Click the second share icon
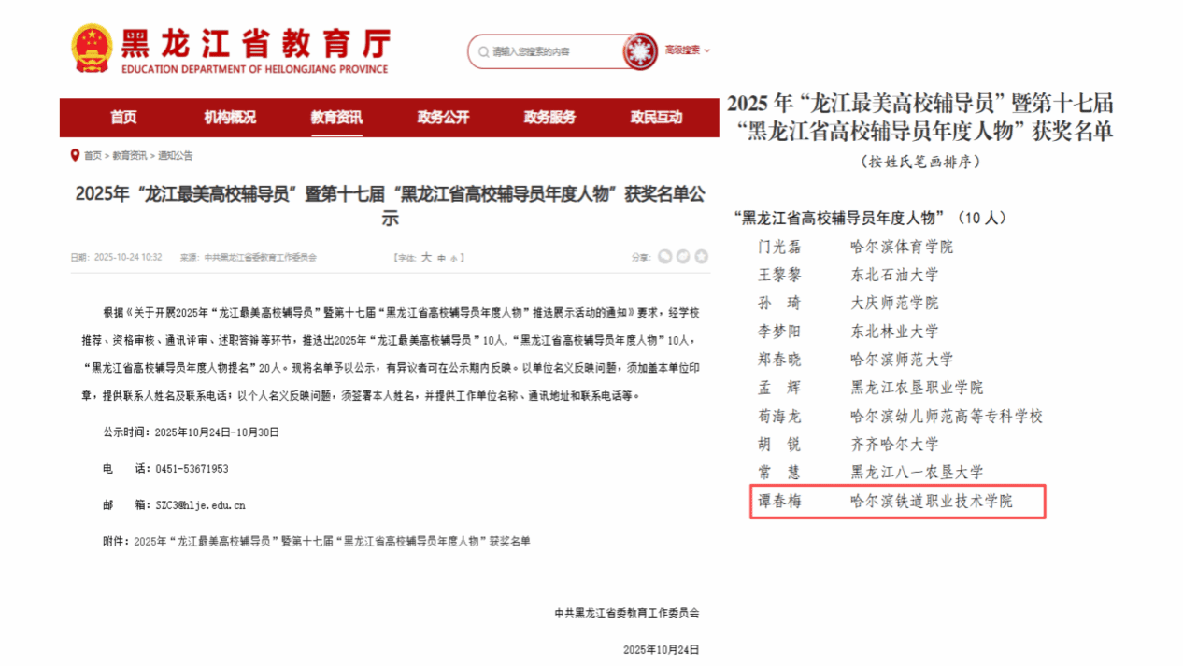This screenshot has height=666, width=1183. coord(683,257)
